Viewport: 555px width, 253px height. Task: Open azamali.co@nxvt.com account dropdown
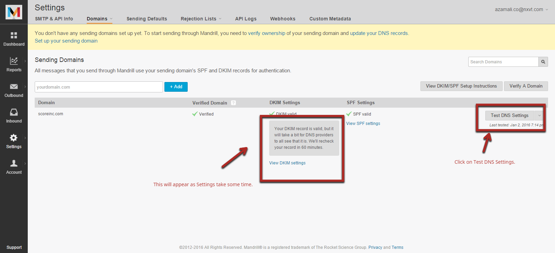[521, 9]
